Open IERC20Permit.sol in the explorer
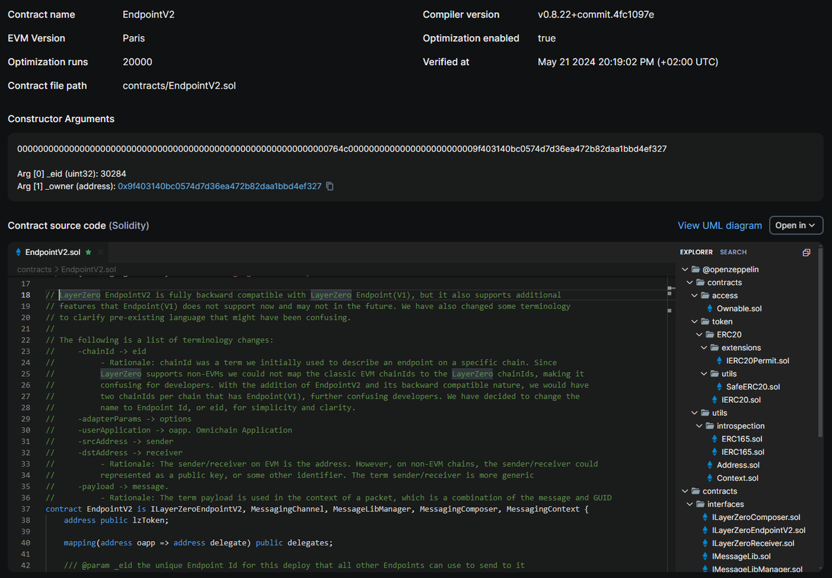The image size is (832, 578). (x=758, y=360)
